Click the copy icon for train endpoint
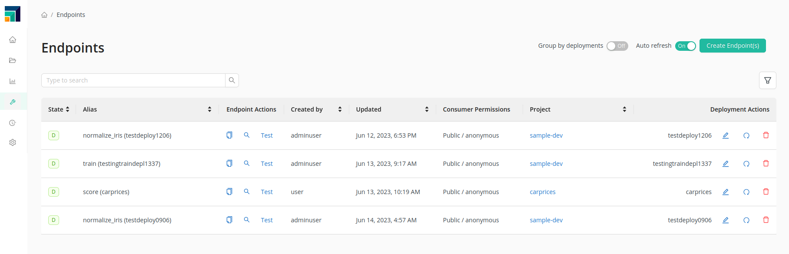 [x=229, y=163]
